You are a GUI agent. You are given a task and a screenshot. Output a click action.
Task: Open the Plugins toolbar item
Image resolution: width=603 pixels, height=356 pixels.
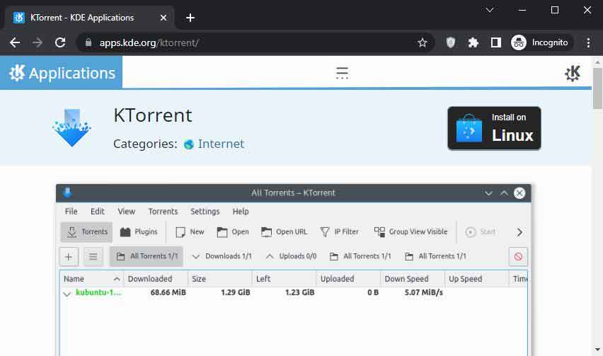(x=139, y=232)
